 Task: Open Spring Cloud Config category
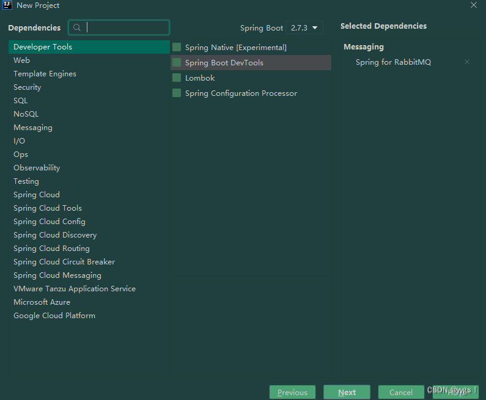pos(89,222)
